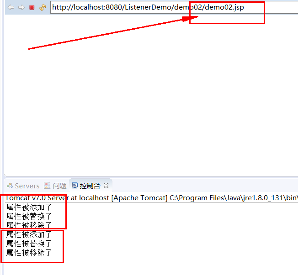
Task: Stop loading the page
Action: tap(32, 7)
